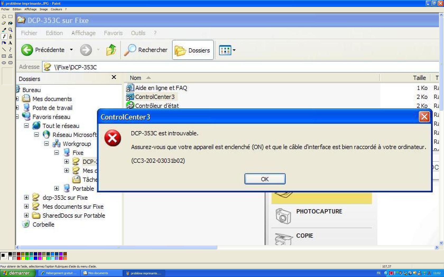
Task: Choose the Brush tool
Action: 10,36
